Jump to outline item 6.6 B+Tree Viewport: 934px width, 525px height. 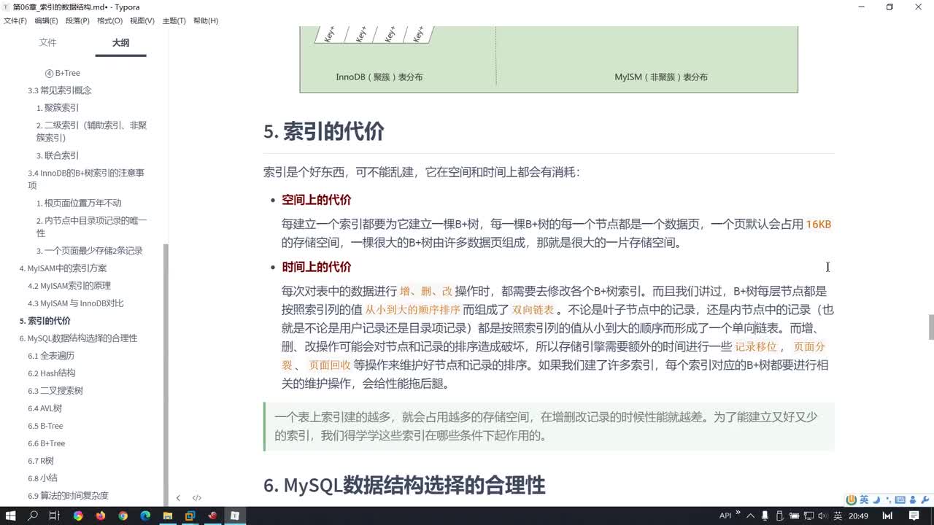pyautogui.click(x=47, y=443)
